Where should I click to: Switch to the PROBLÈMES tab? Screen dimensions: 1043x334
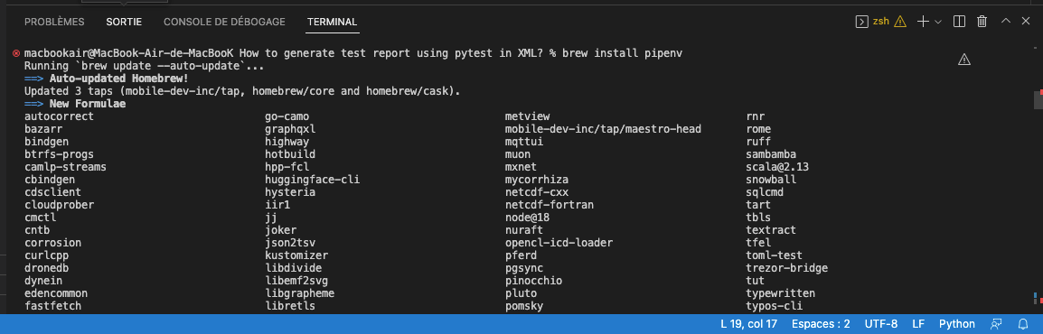tap(54, 22)
